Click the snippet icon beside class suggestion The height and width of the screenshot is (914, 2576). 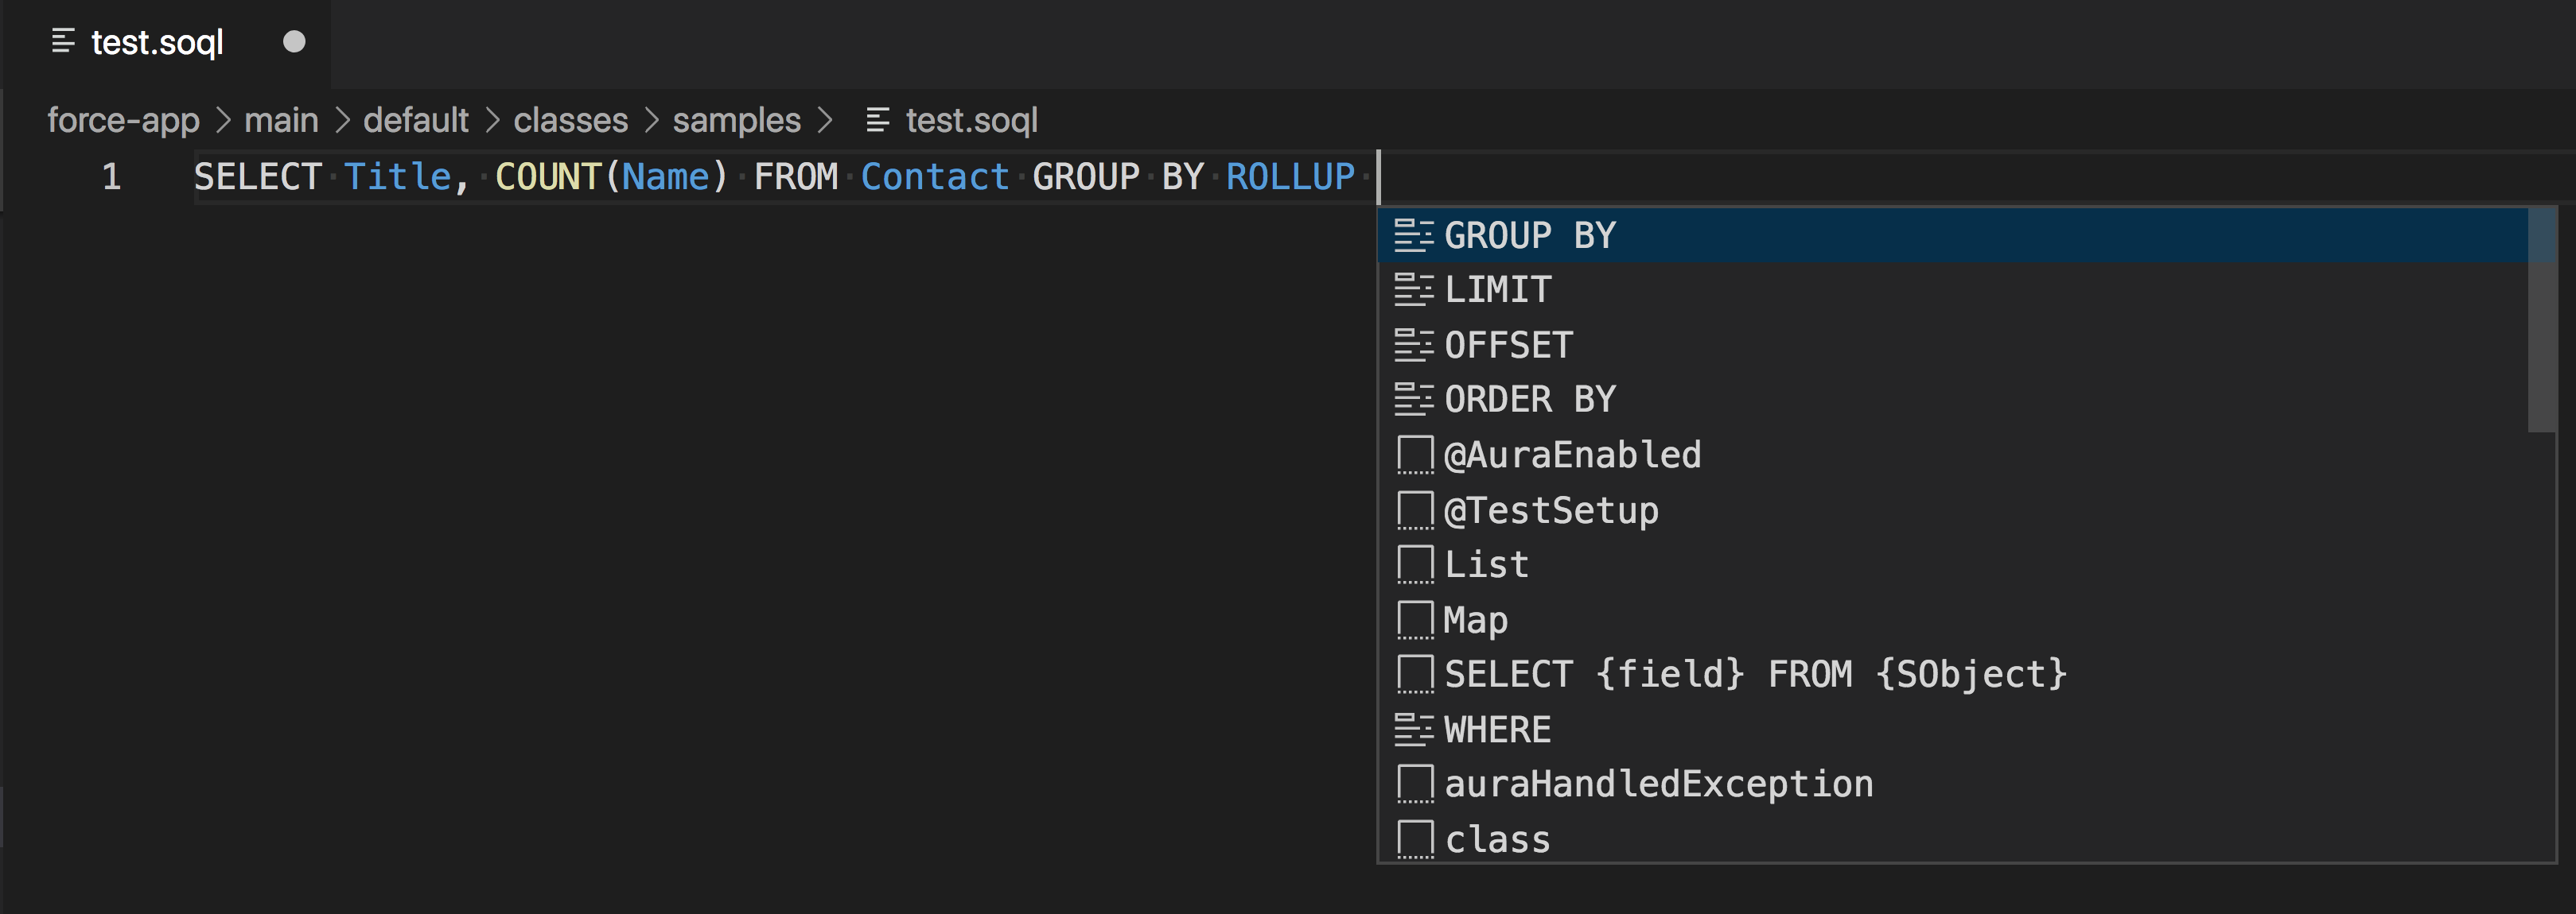pyautogui.click(x=1413, y=838)
